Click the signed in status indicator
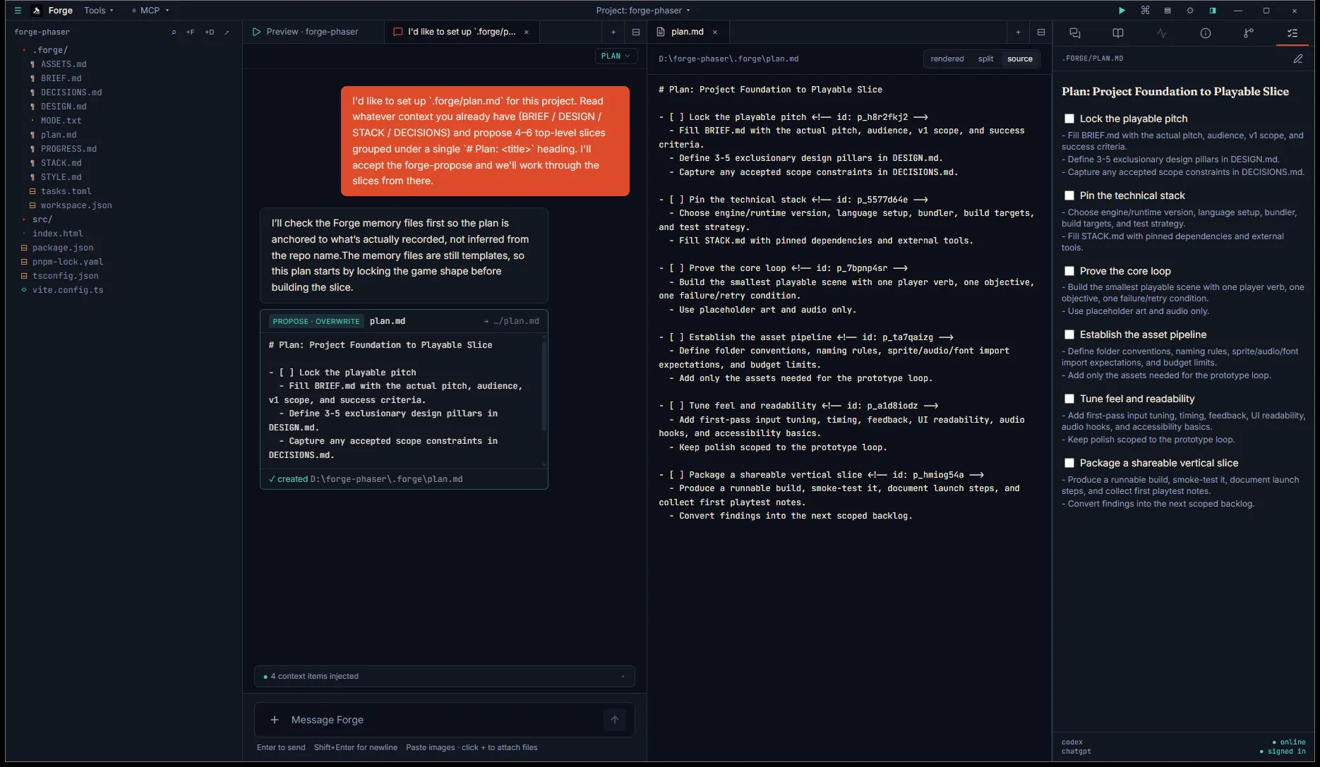1320x767 pixels. coord(1283,751)
